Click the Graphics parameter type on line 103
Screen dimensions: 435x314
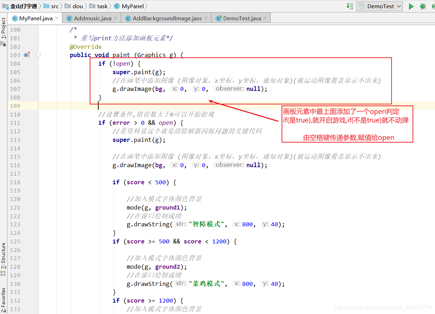(x=151, y=55)
